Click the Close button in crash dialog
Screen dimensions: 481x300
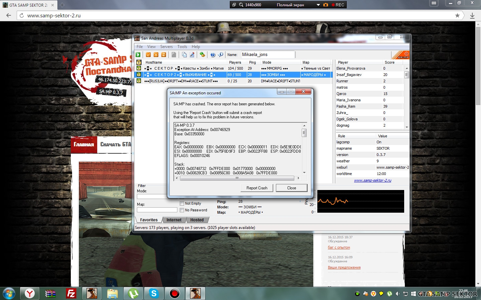(x=292, y=188)
